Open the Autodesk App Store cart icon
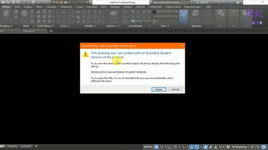The image size is (268, 150). [223, 2]
